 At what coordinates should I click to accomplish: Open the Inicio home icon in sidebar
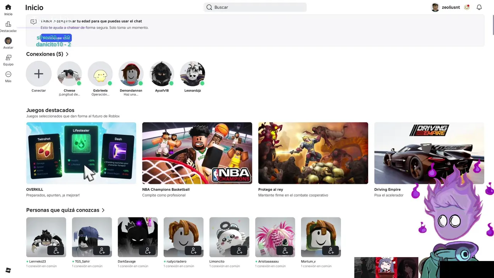pyautogui.click(x=8, y=7)
